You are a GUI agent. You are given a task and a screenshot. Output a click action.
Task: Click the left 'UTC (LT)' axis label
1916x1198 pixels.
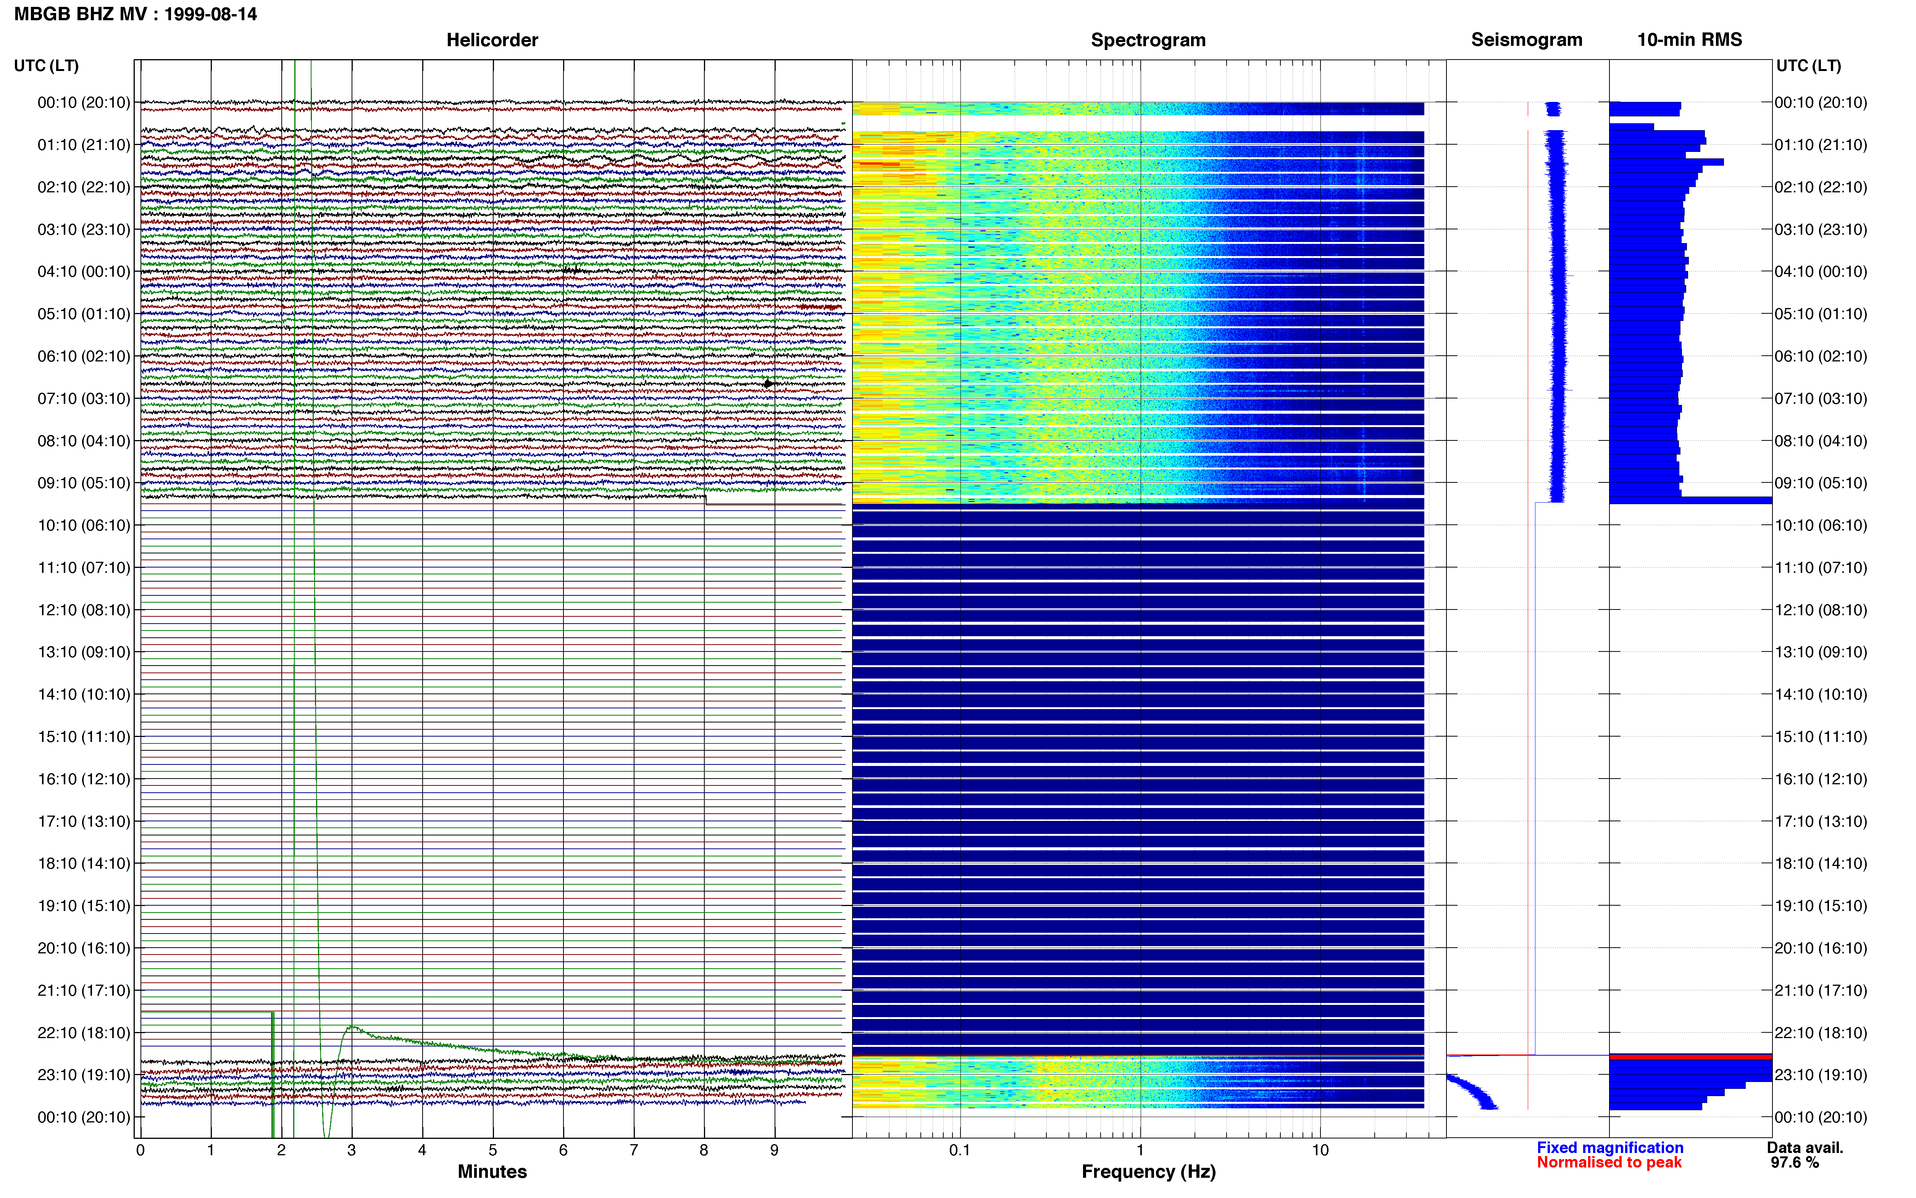click(x=46, y=66)
